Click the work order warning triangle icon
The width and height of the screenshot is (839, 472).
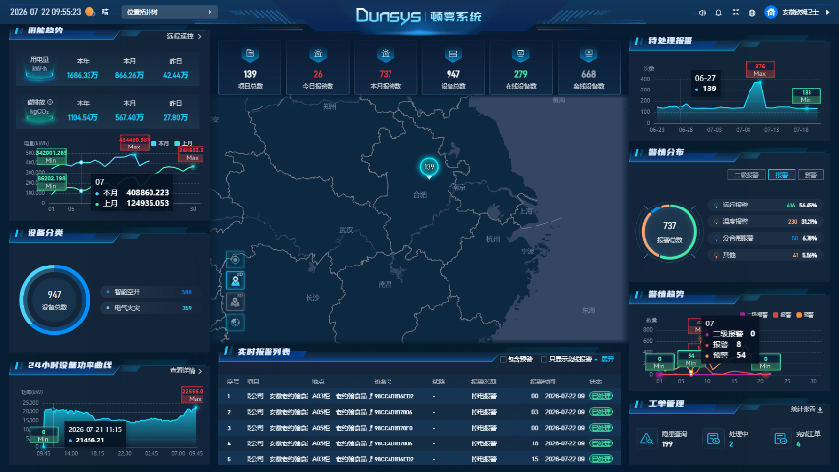646,439
